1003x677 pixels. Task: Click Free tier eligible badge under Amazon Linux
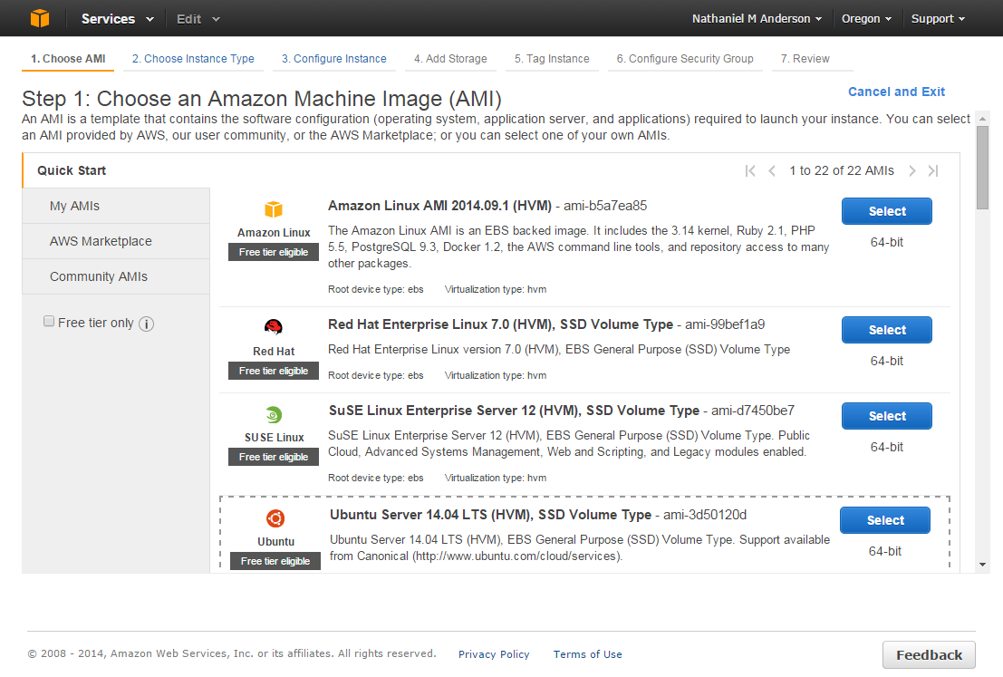tap(274, 252)
